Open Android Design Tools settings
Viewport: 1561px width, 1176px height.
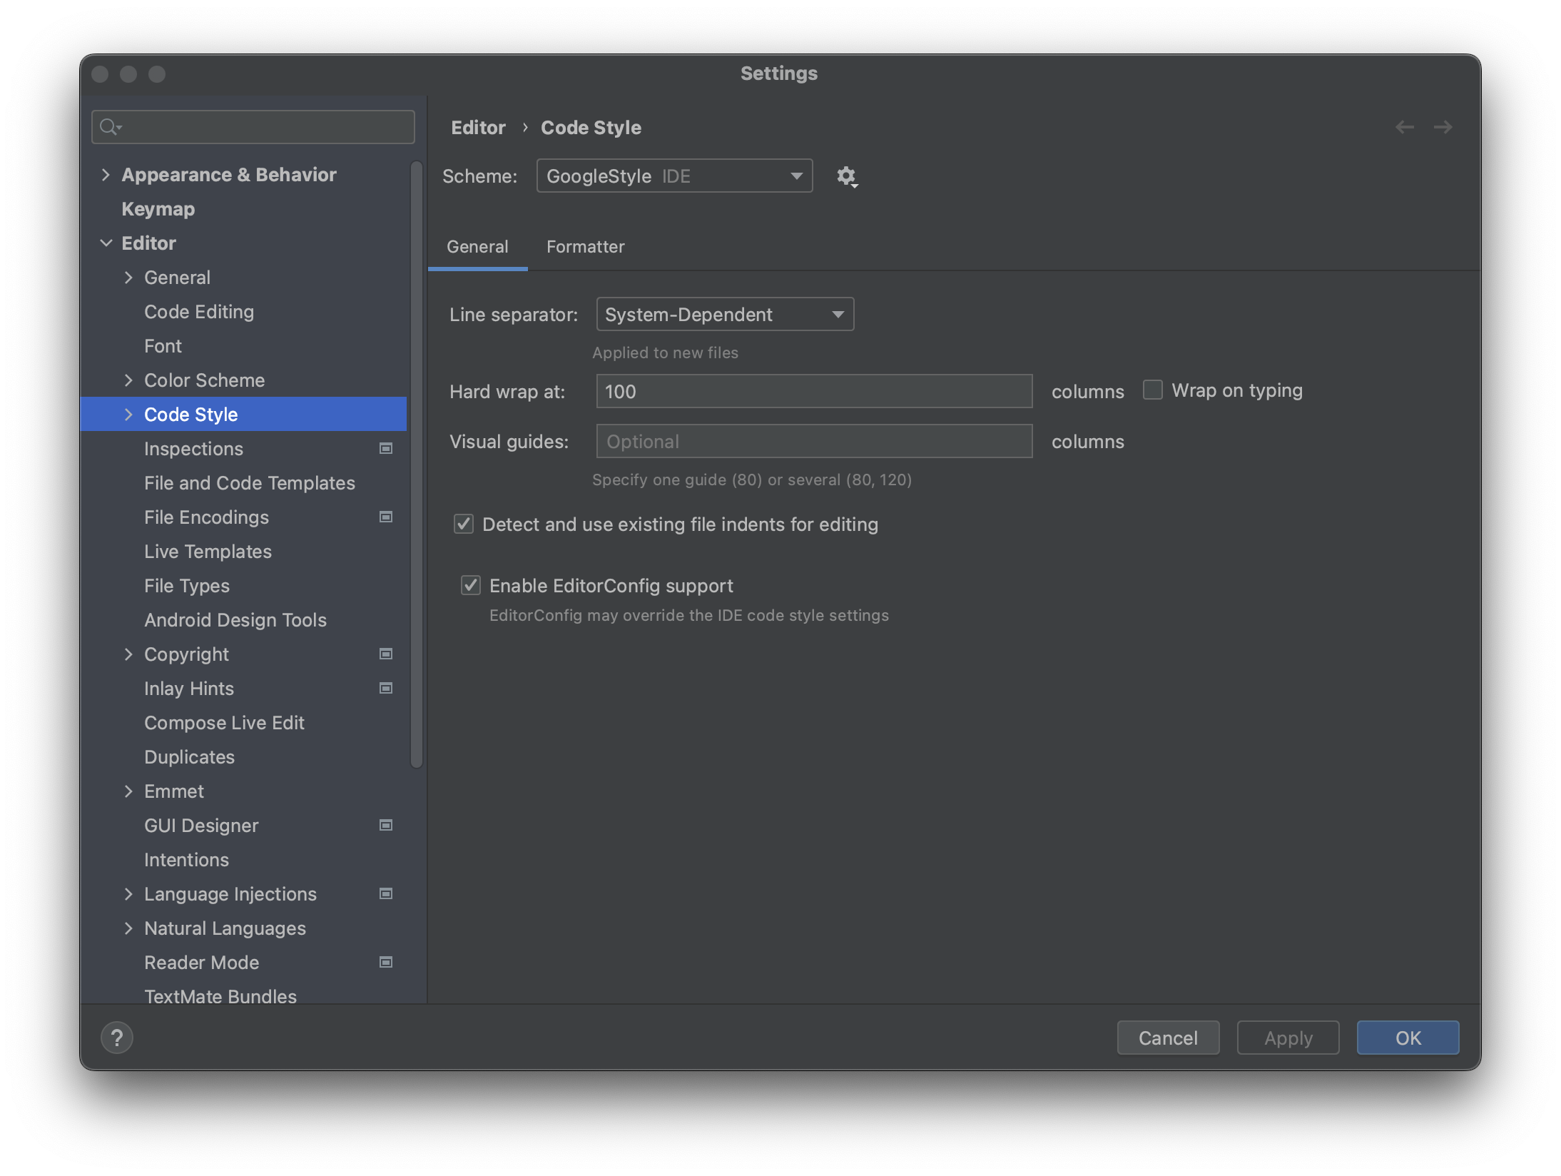[x=235, y=619]
